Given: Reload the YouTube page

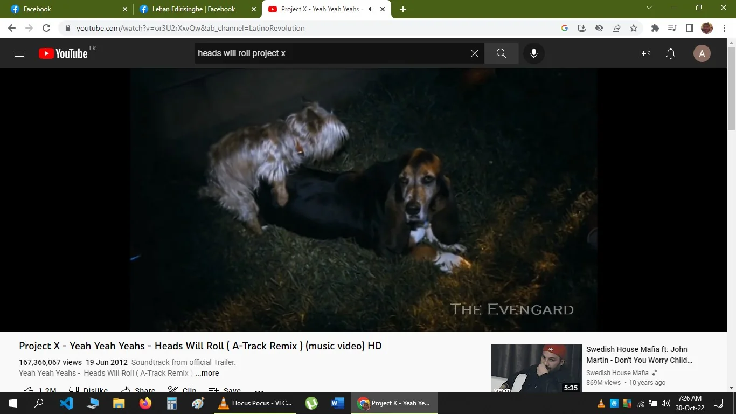Looking at the screenshot, I should [46, 28].
